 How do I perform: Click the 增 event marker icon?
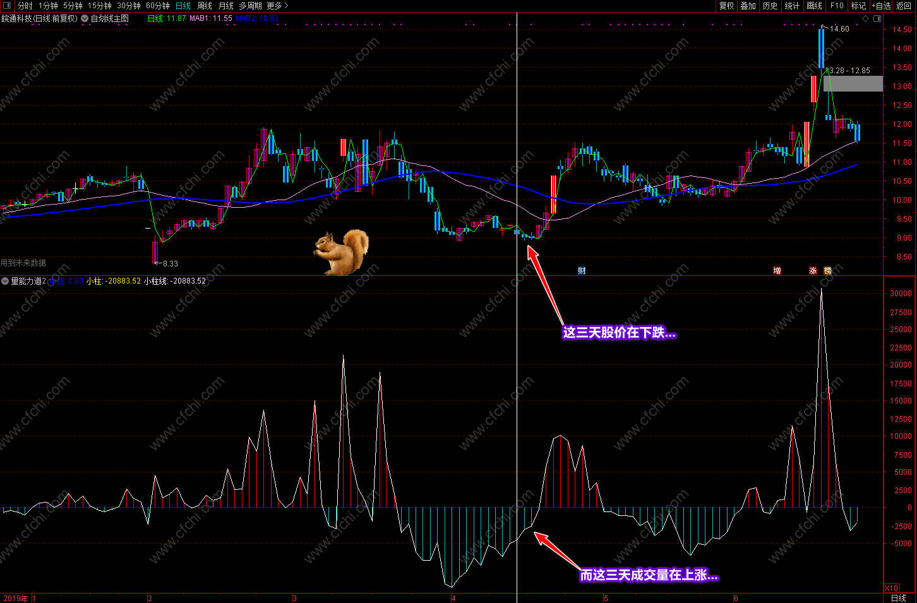click(777, 271)
